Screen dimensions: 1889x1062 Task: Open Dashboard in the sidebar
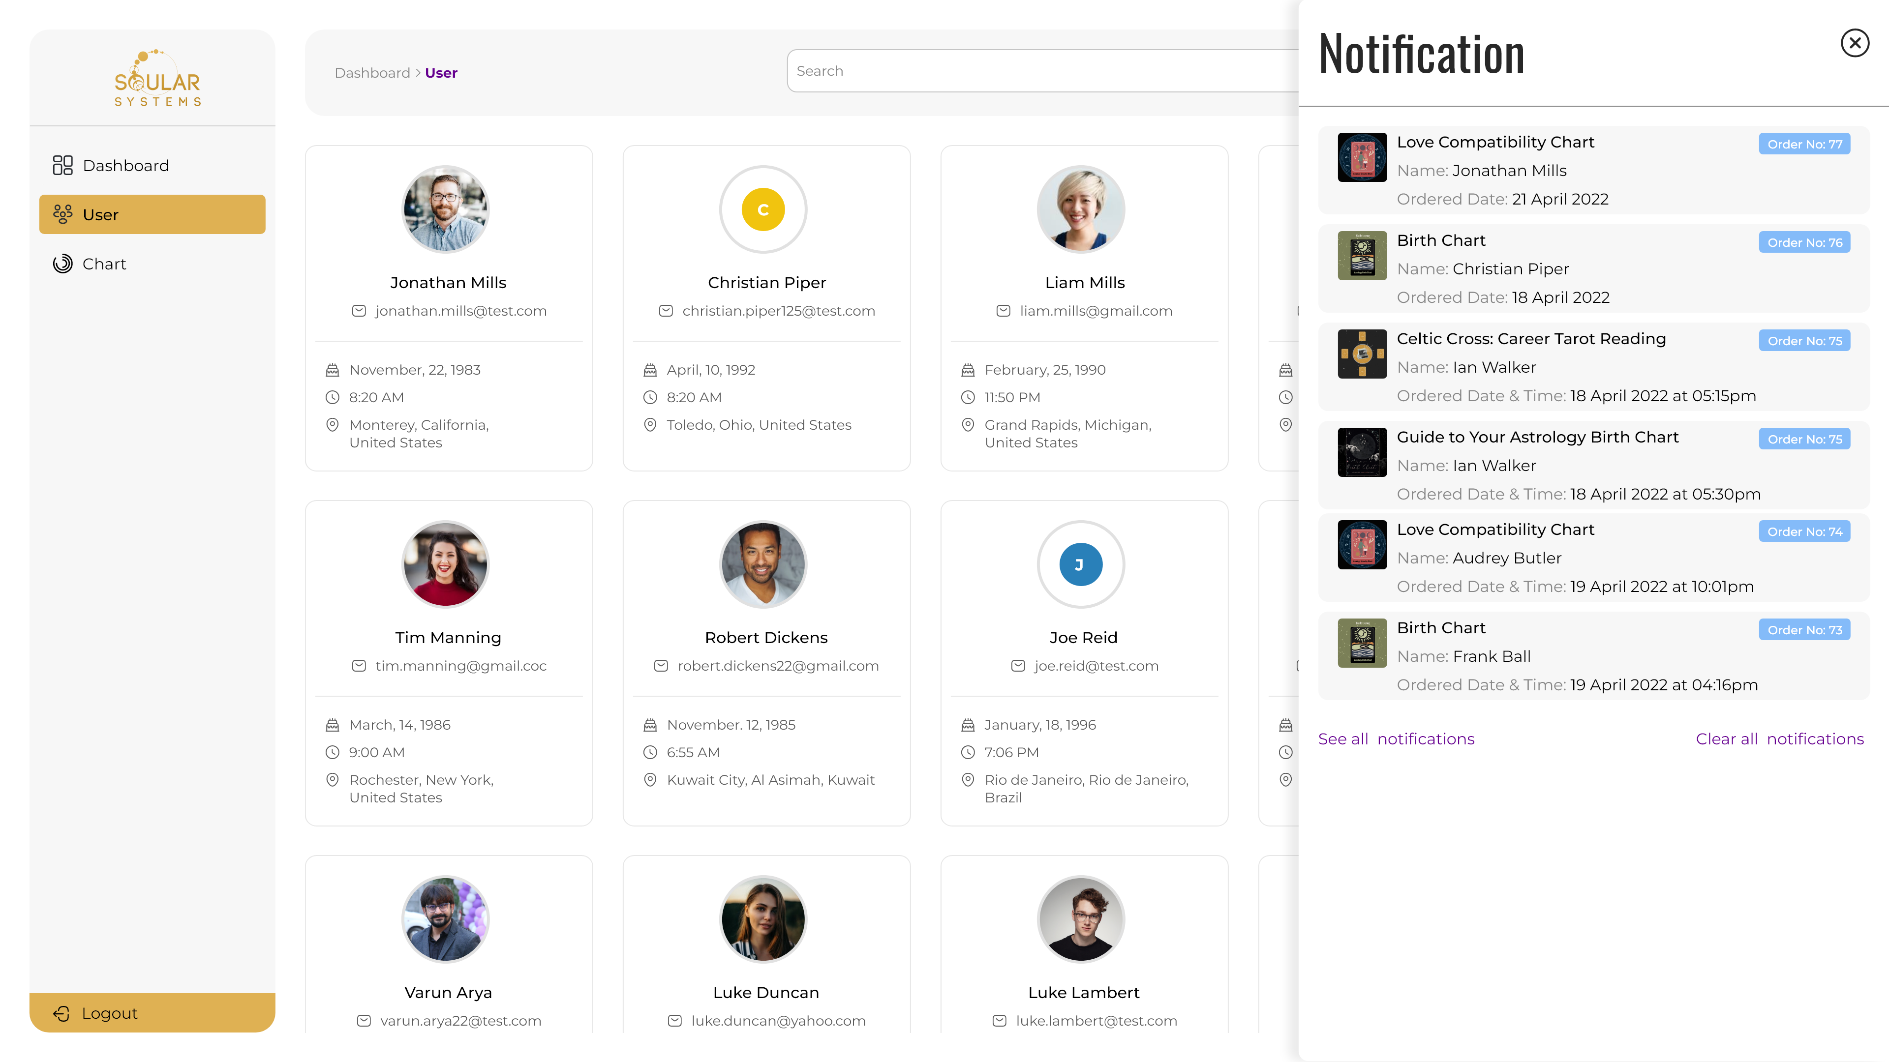pyautogui.click(x=125, y=166)
